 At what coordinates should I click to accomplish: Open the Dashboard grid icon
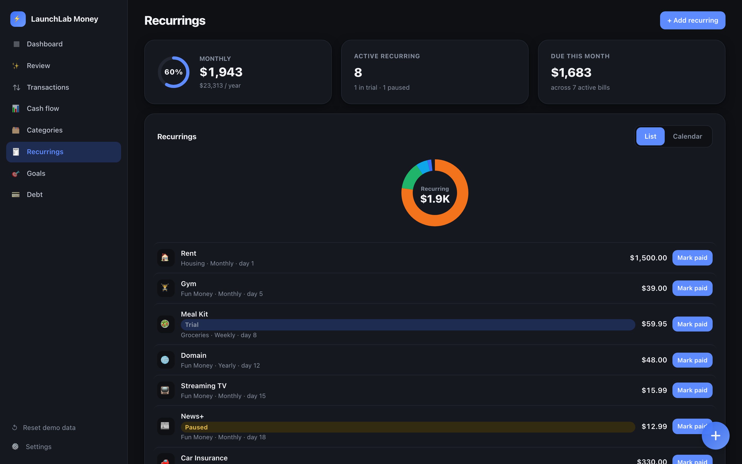(x=16, y=44)
